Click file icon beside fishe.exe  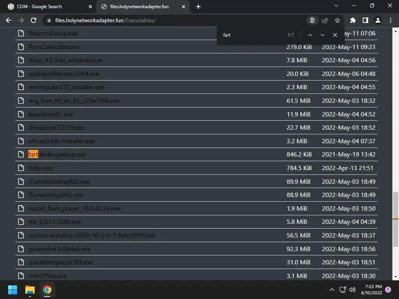tap(21, 168)
